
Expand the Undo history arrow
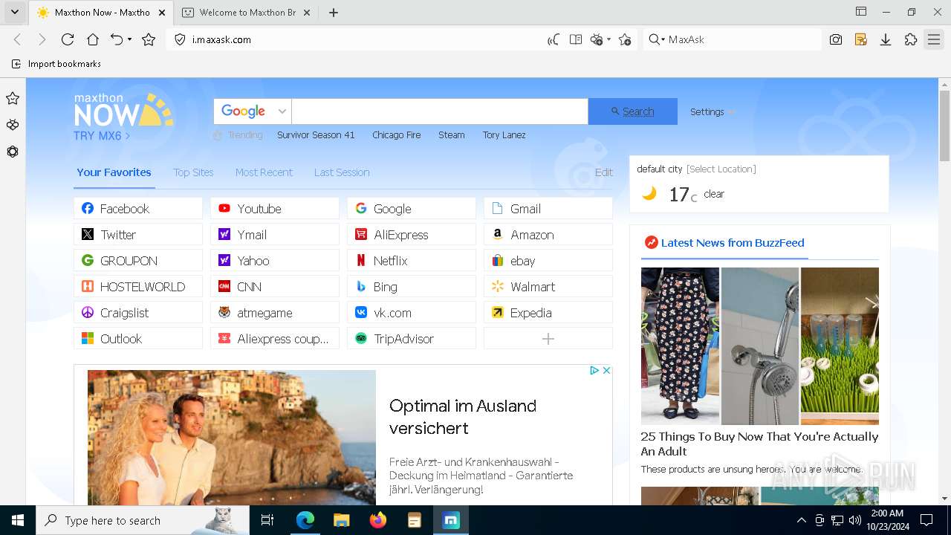[130, 39]
